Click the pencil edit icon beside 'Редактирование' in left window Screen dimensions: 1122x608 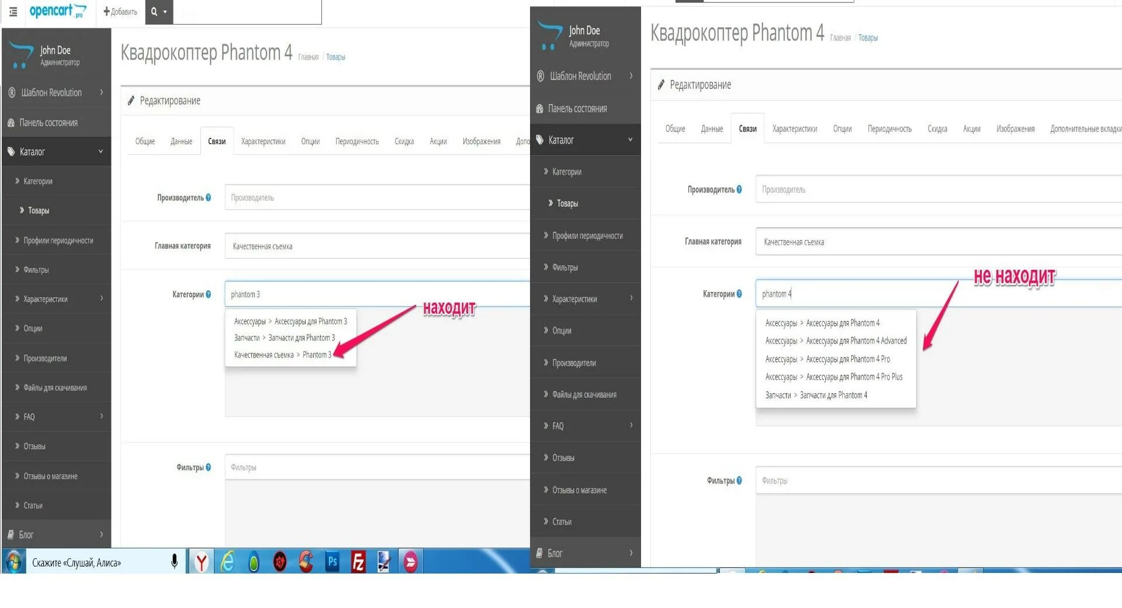131,100
